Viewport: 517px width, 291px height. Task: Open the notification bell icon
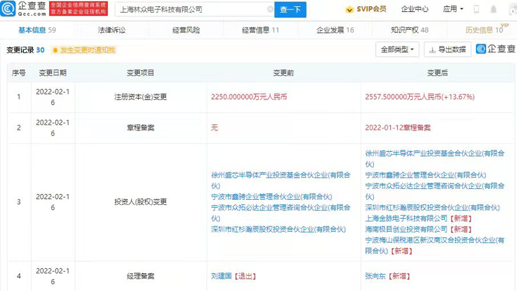(493, 9)
